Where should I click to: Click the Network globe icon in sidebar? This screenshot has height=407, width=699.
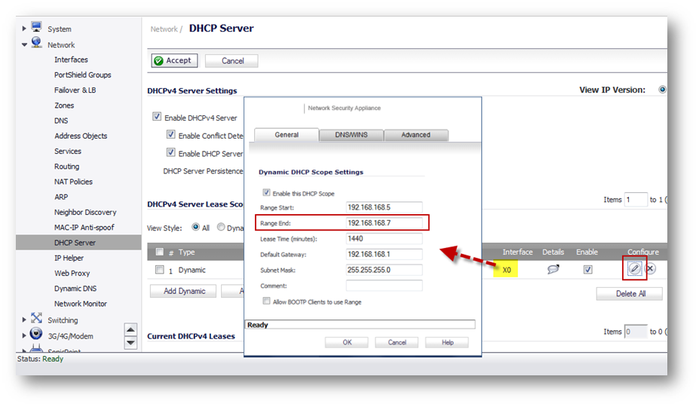(x=37, y=44)
